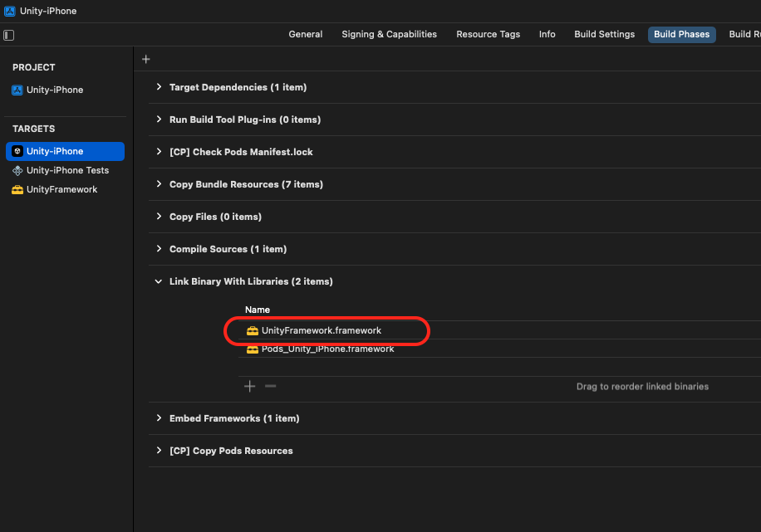Viewport: 761px width, 532px height.
Task: Click Unity-iPhone project blueprint icon
Action: coord(17,90)
